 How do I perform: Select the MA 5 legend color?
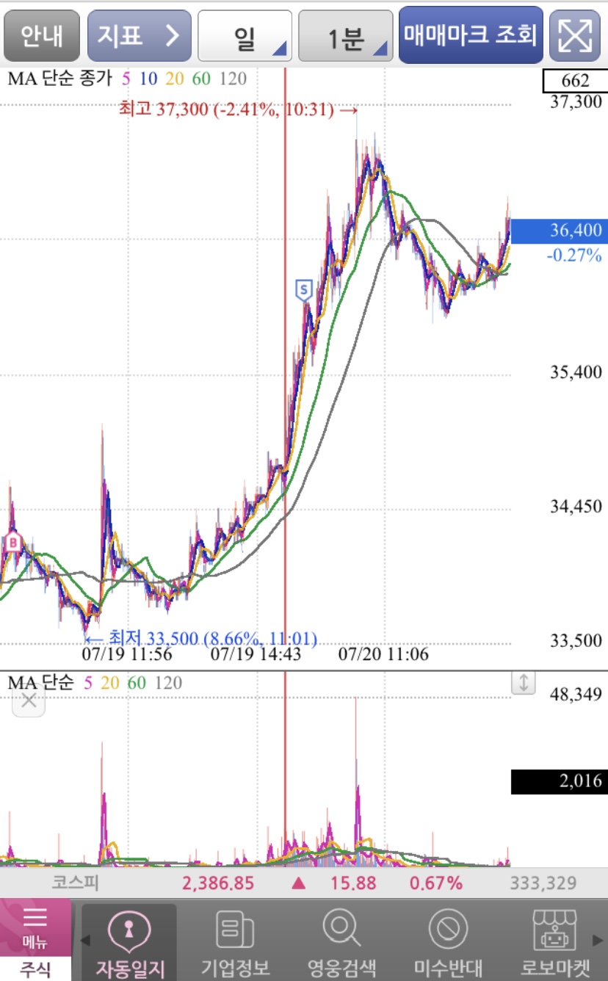pyautogui.click(x=126, y=79)
